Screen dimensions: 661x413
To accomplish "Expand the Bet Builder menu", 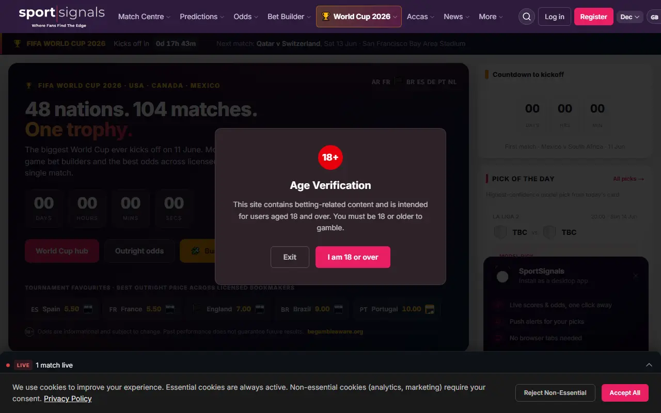I will (x=289, y=17).
